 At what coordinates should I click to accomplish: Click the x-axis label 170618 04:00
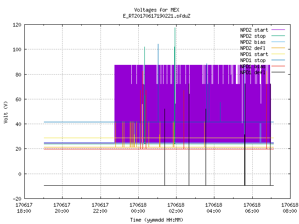tap(214, 208)
